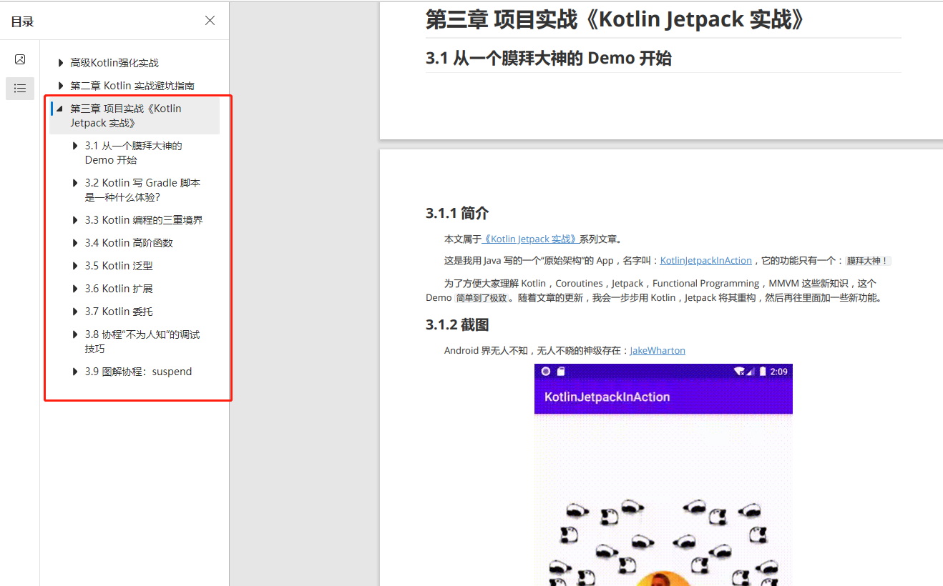Click the 3.1.1 简介 heading
Image resolution: width=943 pixels, height=586 pixels.
(x=457, y=214)
